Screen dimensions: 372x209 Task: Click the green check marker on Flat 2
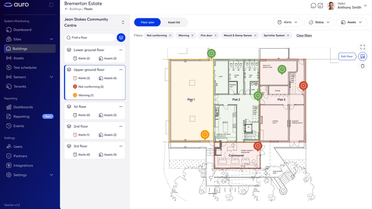[x=257, y=96]
